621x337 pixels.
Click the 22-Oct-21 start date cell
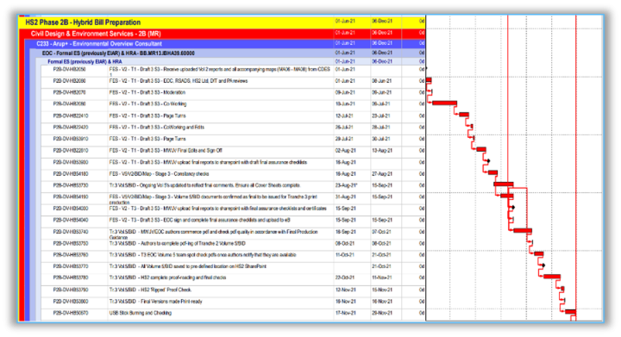[x=346, y=278]
